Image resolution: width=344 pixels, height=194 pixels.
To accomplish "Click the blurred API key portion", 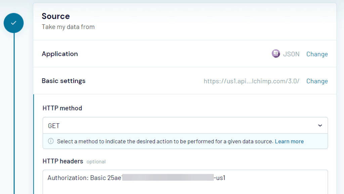I will click(x=168, y=178).
